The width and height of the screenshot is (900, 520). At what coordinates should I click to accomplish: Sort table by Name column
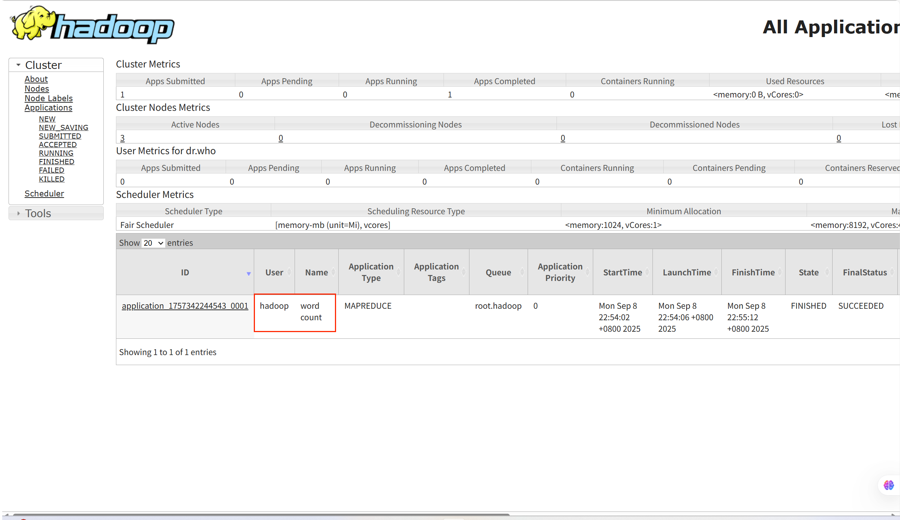pyautogui.click(x=316, y=272)
